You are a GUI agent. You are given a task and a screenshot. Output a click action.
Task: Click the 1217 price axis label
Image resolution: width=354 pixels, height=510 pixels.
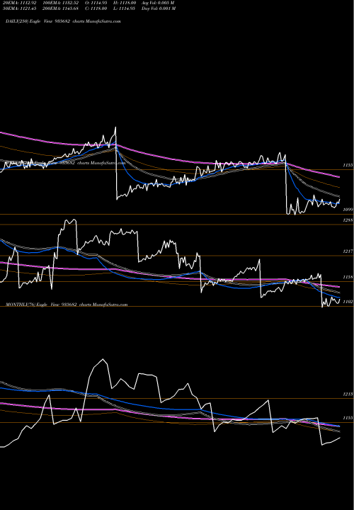coord(348,251)
